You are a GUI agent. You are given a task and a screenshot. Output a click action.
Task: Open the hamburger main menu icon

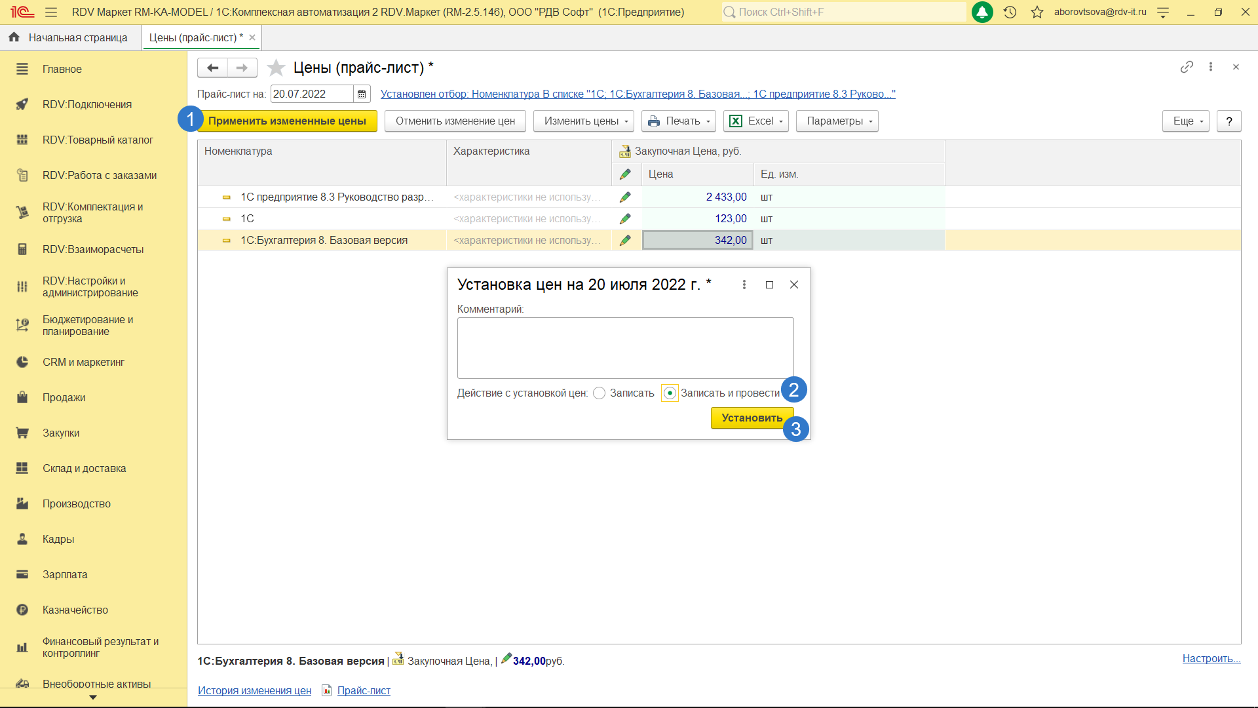(51, 12)
